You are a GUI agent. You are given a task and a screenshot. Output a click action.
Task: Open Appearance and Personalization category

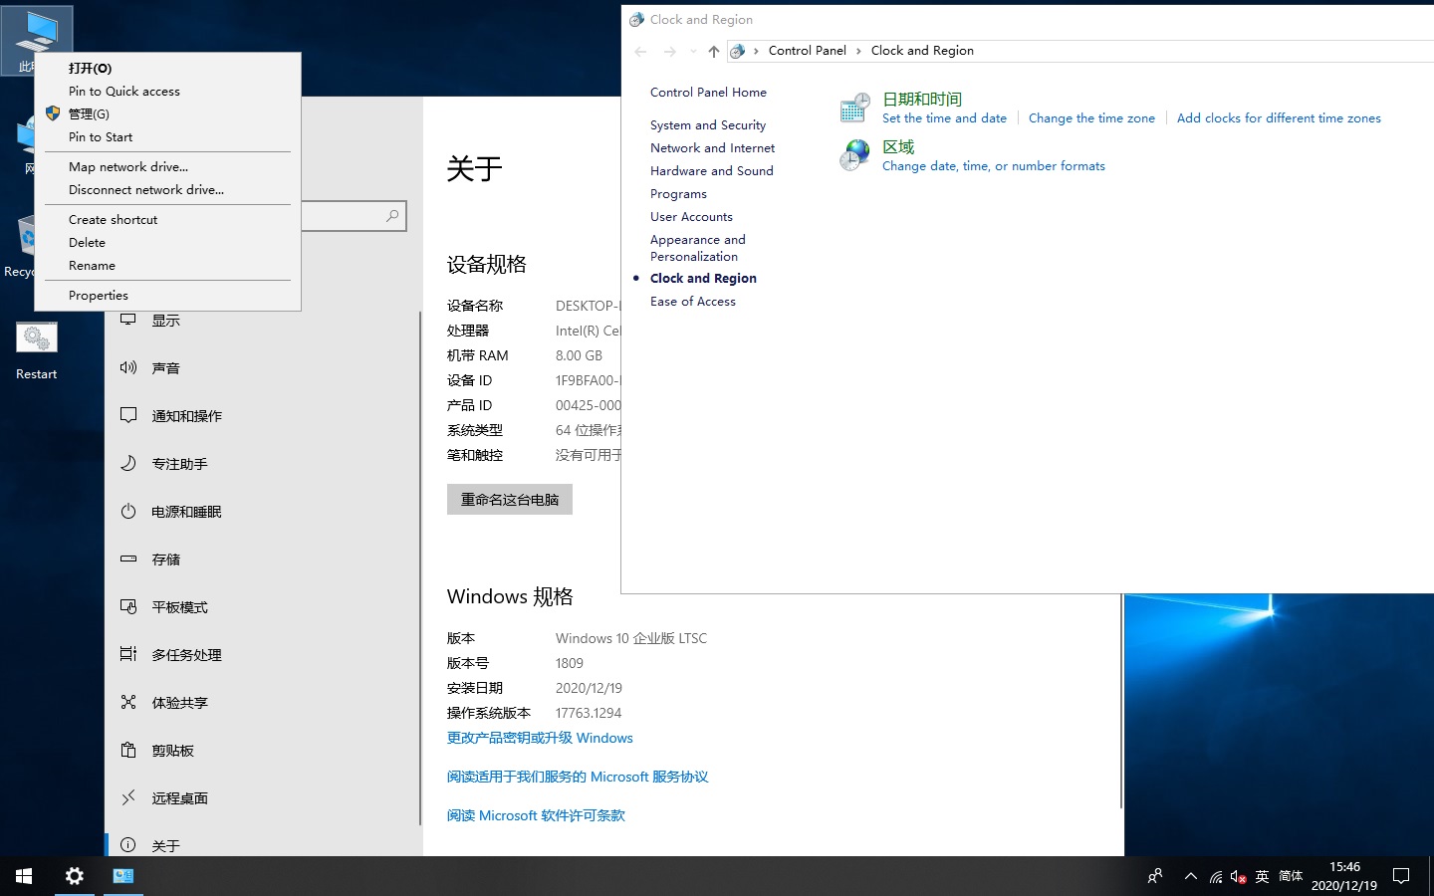tap(698, 248)
